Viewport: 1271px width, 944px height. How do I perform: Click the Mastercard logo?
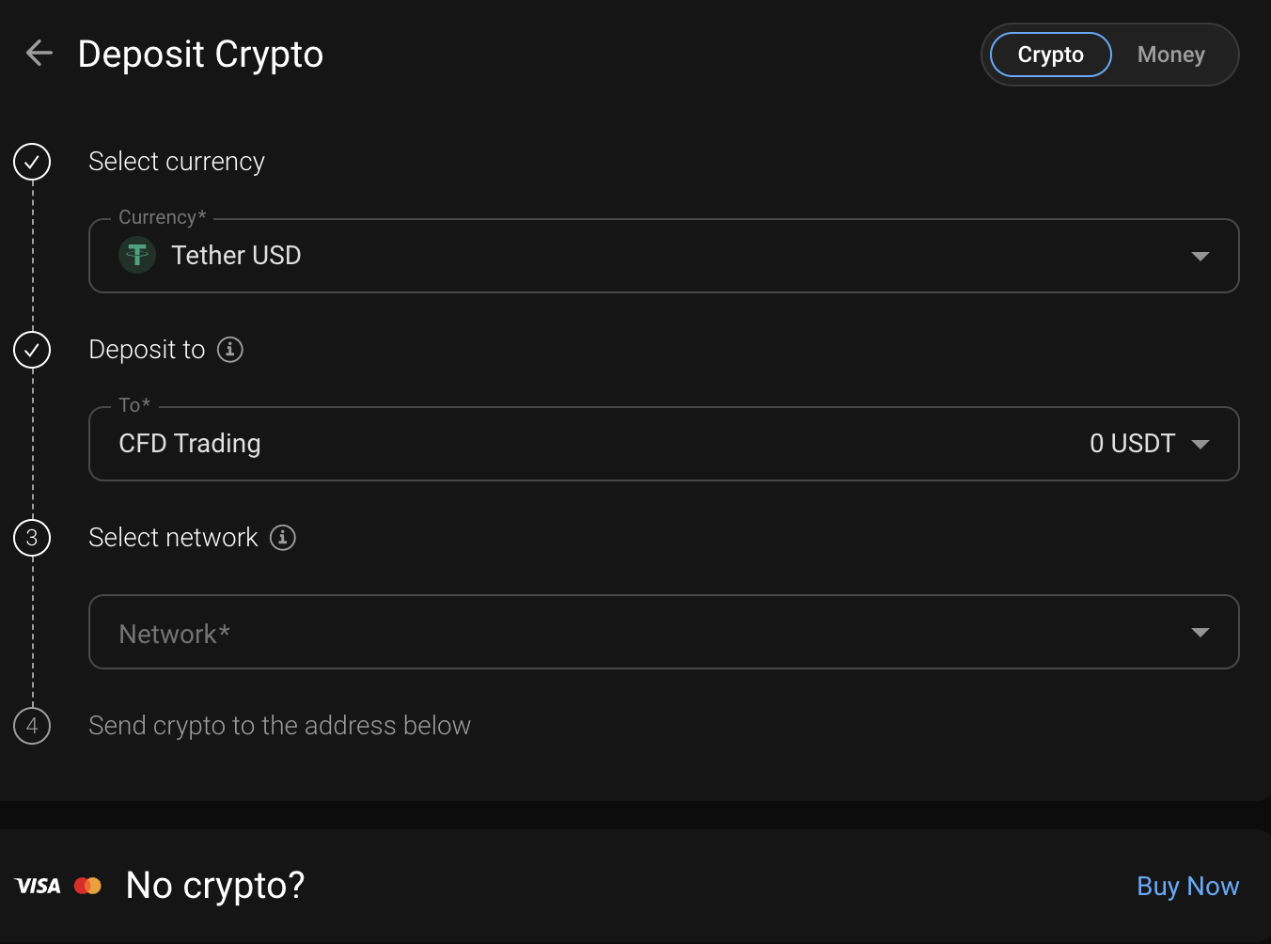pos(87,886)
